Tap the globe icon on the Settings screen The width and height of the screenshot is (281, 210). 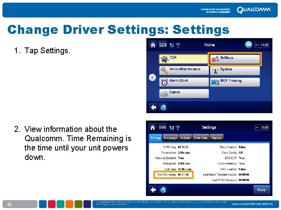point(163,190)
